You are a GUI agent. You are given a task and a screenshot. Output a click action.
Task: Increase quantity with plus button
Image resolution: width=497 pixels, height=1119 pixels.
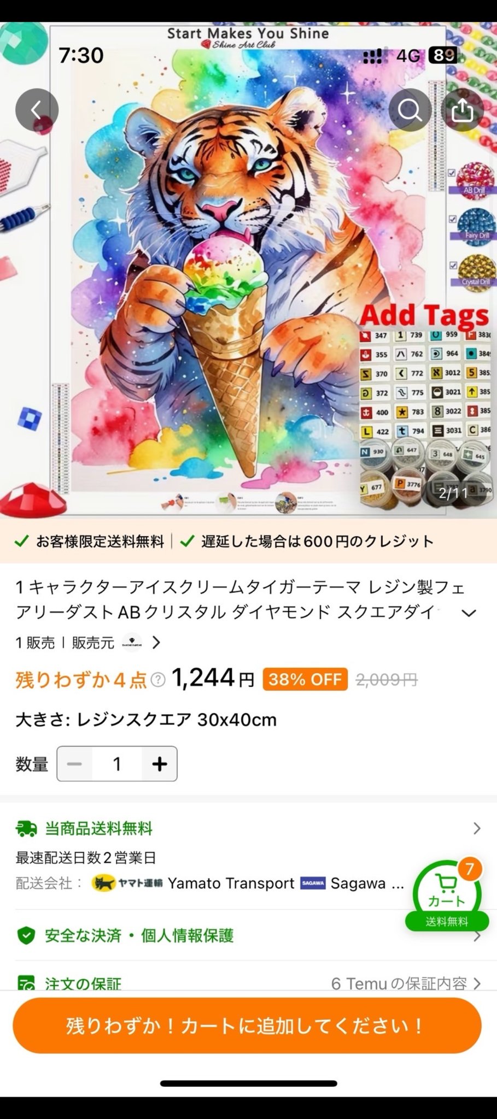pyautogui.click(x=159, y=764)
